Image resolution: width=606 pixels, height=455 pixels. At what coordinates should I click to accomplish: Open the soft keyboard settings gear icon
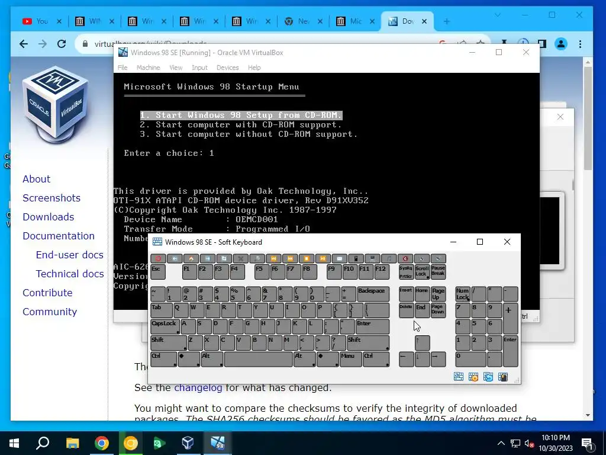473,377
